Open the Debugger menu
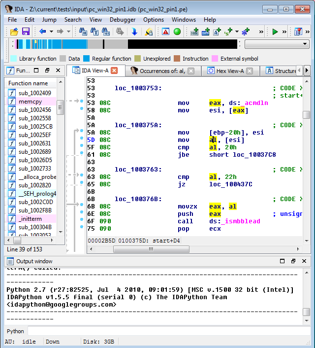This screenshot has width=315, height=348. (123, 20)
